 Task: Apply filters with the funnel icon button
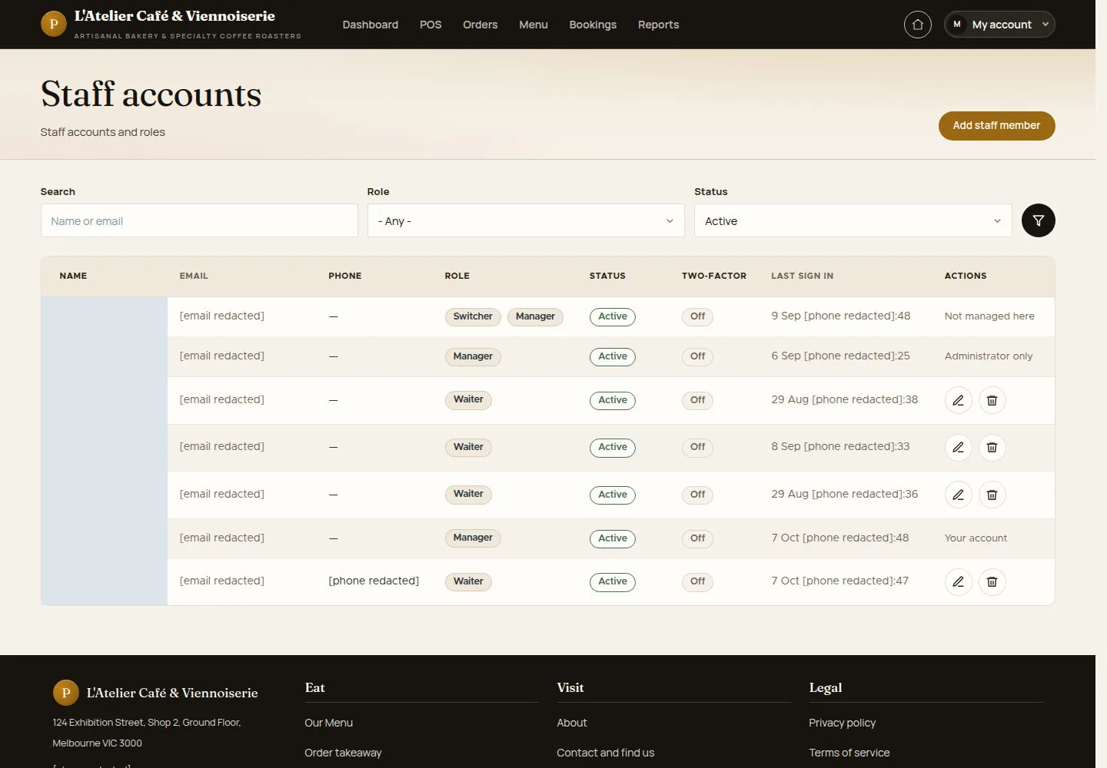click(x=1038, y=220)
